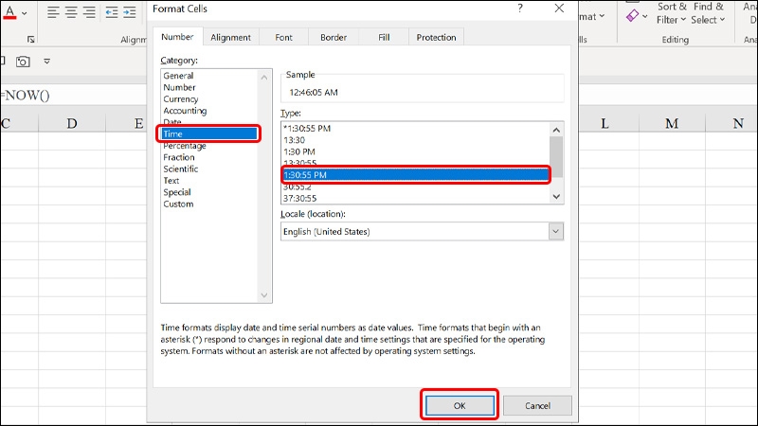
Task: Select Special category
Action: (177, 192)
